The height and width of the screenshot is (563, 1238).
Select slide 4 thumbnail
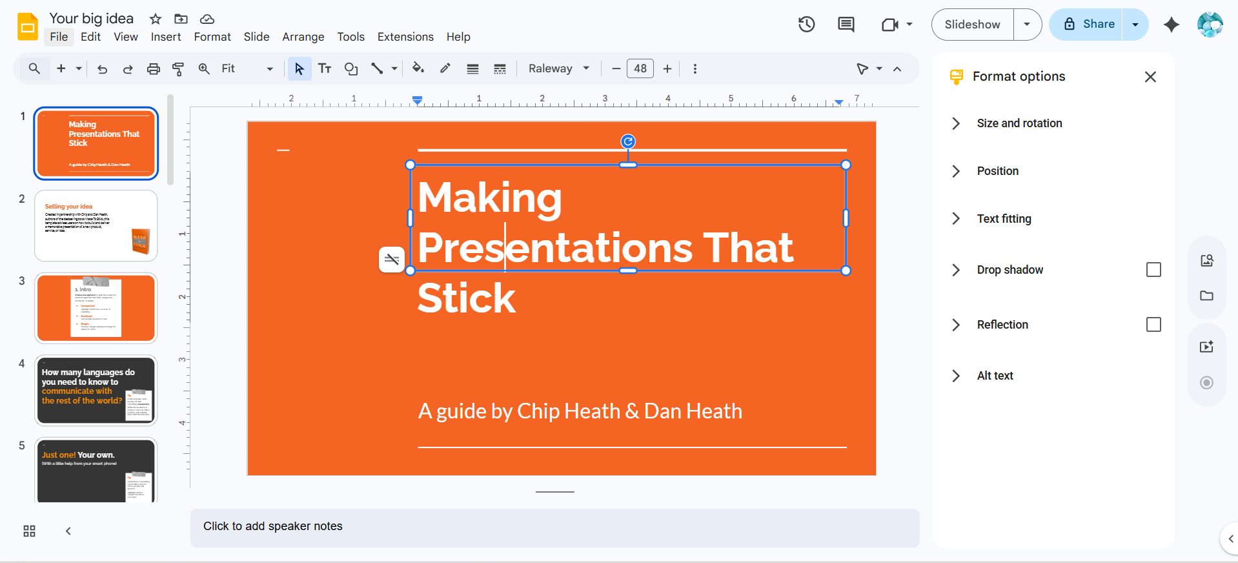(x=96, y=390)
